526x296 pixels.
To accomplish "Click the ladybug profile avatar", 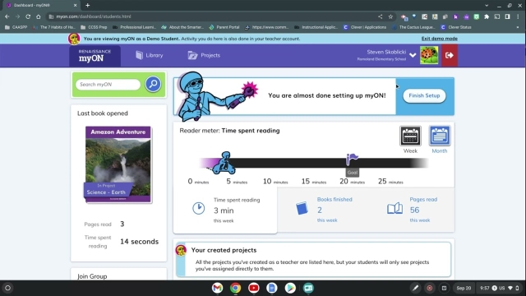I will point(429,55).
